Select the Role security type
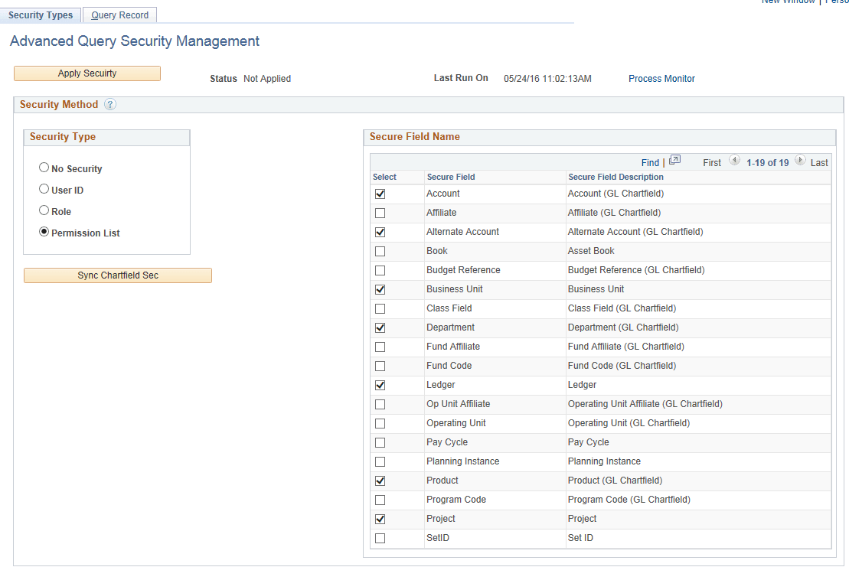Screen dimensions: 849x567 tap(44, 210)
